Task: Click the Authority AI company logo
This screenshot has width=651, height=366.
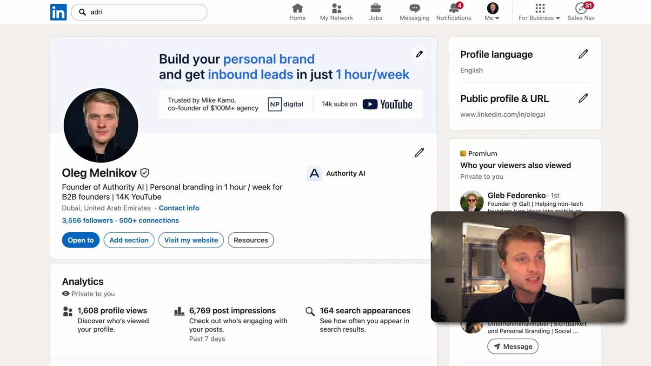Action: (x=314, y=173)
